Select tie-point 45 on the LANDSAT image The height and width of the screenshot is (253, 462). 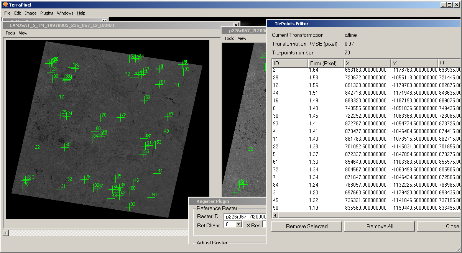[x=64, y=147]
